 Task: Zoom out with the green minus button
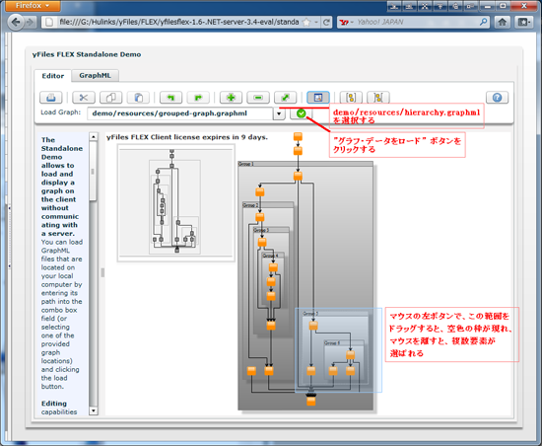(258, 98)
